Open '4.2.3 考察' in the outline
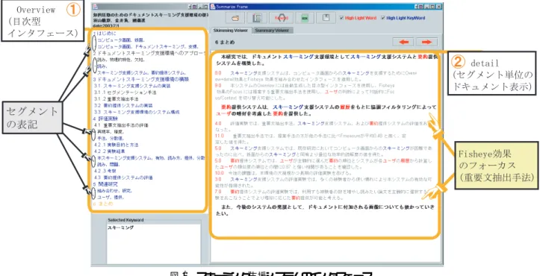The image size is (540, 276). 105,171
